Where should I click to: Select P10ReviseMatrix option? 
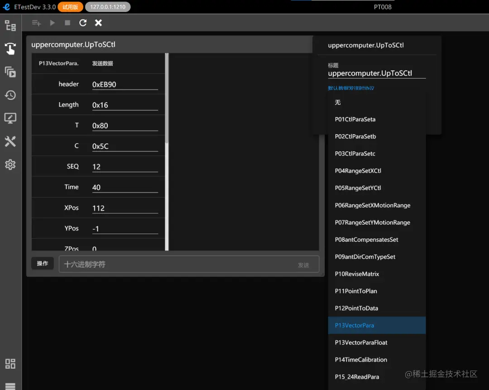[x=377, y=274]
